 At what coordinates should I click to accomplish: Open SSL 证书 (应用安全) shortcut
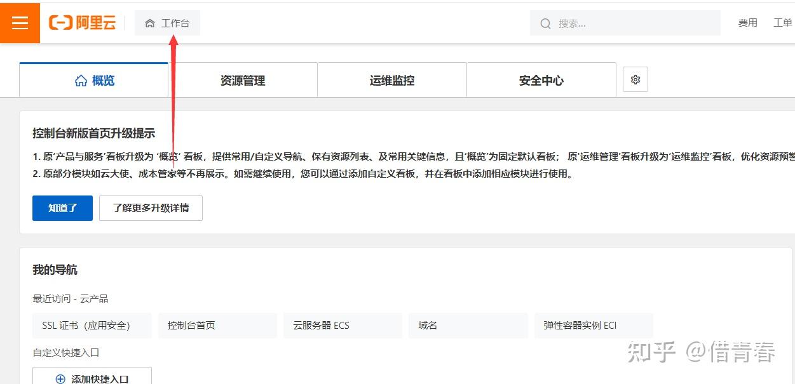tap(92, 325)
